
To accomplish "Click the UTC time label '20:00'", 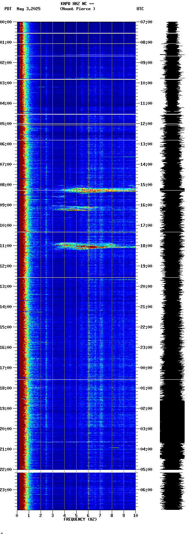I will pyautogui.click(x=146, y=286).
